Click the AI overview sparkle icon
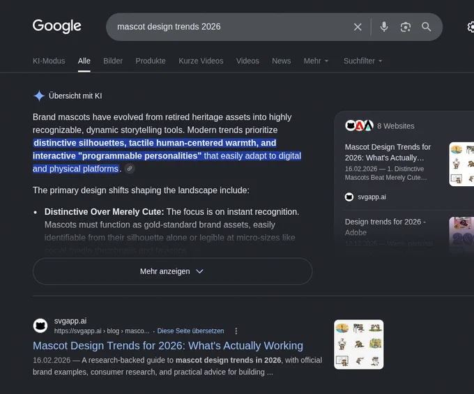The image size is (474, 394). pos(39,96)
